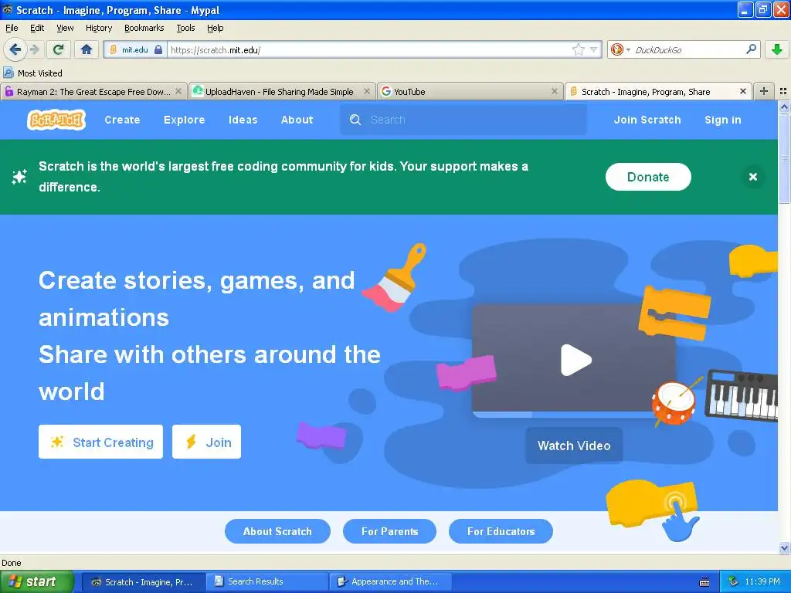This screenshot has width=791, height=593.
Task: Open the browser Home icon
Action: [87, 49]
